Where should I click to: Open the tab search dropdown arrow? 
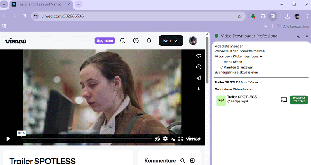click(4, 4)
